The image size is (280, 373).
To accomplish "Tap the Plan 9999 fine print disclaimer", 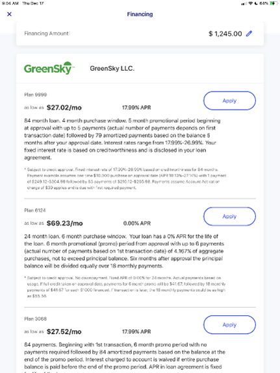I will (125, 178).
